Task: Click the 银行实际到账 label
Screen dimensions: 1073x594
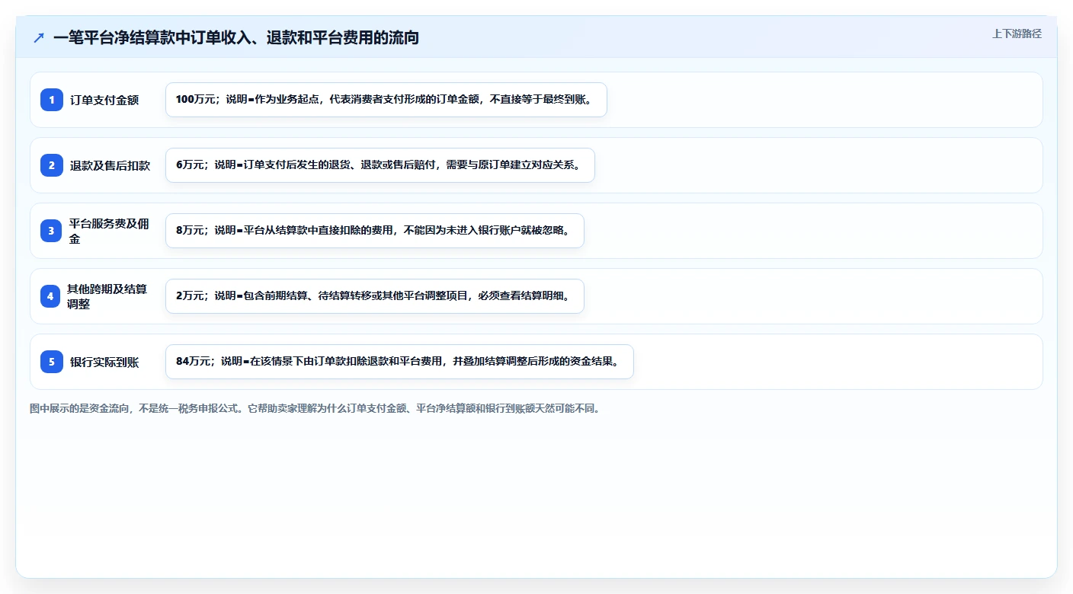Action: [x=104, y=362]
